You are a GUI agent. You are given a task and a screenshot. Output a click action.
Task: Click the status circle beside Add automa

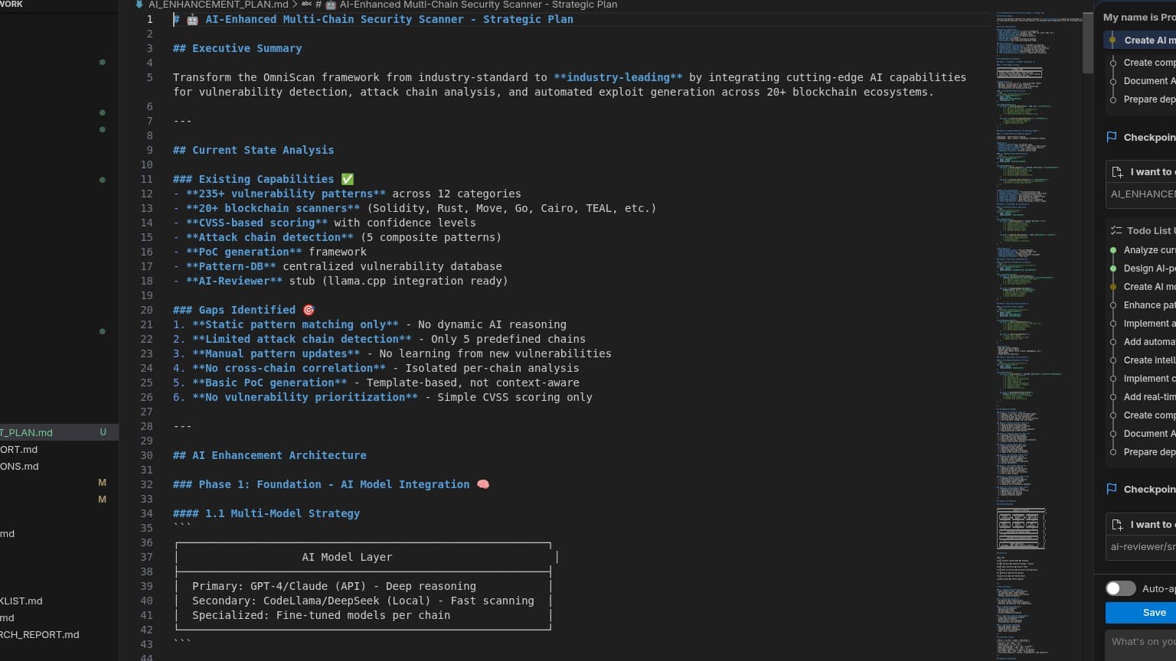(x=1113, y=342)
